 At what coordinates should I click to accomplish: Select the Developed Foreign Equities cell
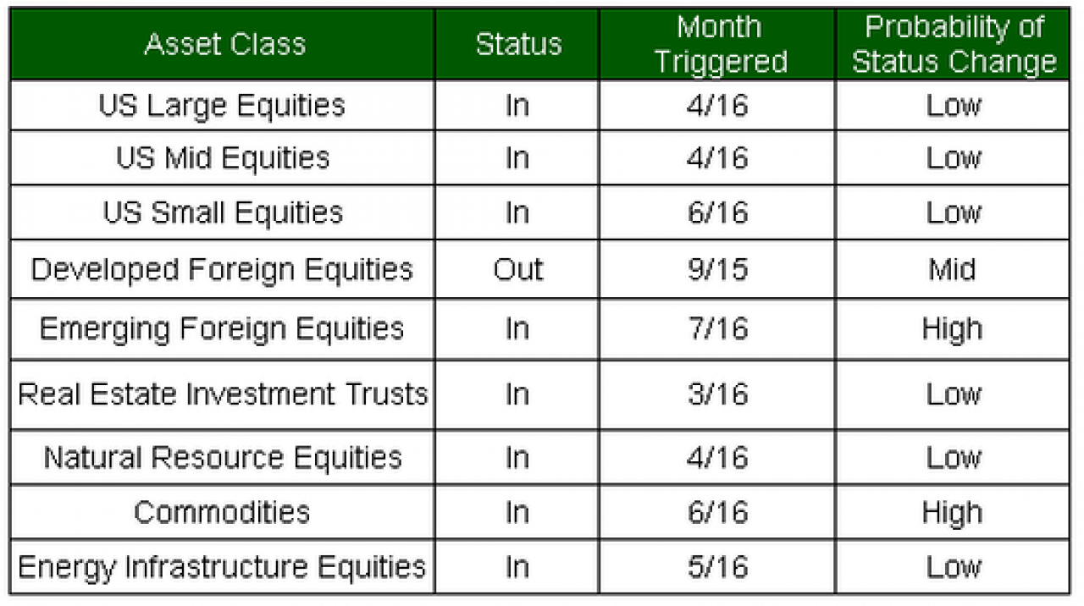click(x=224, y=269)
